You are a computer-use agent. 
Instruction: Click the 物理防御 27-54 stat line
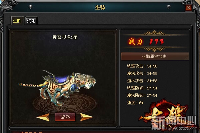coord(142,88)
